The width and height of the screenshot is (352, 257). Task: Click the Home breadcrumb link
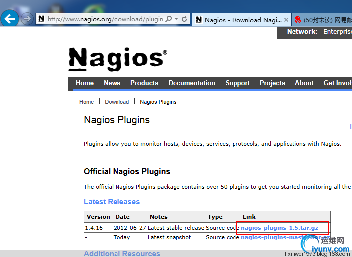[x=86, y=102]
